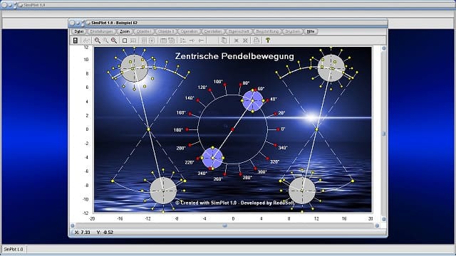
Task: Open the Zoom menu
Action: click(x=125, y=31)
